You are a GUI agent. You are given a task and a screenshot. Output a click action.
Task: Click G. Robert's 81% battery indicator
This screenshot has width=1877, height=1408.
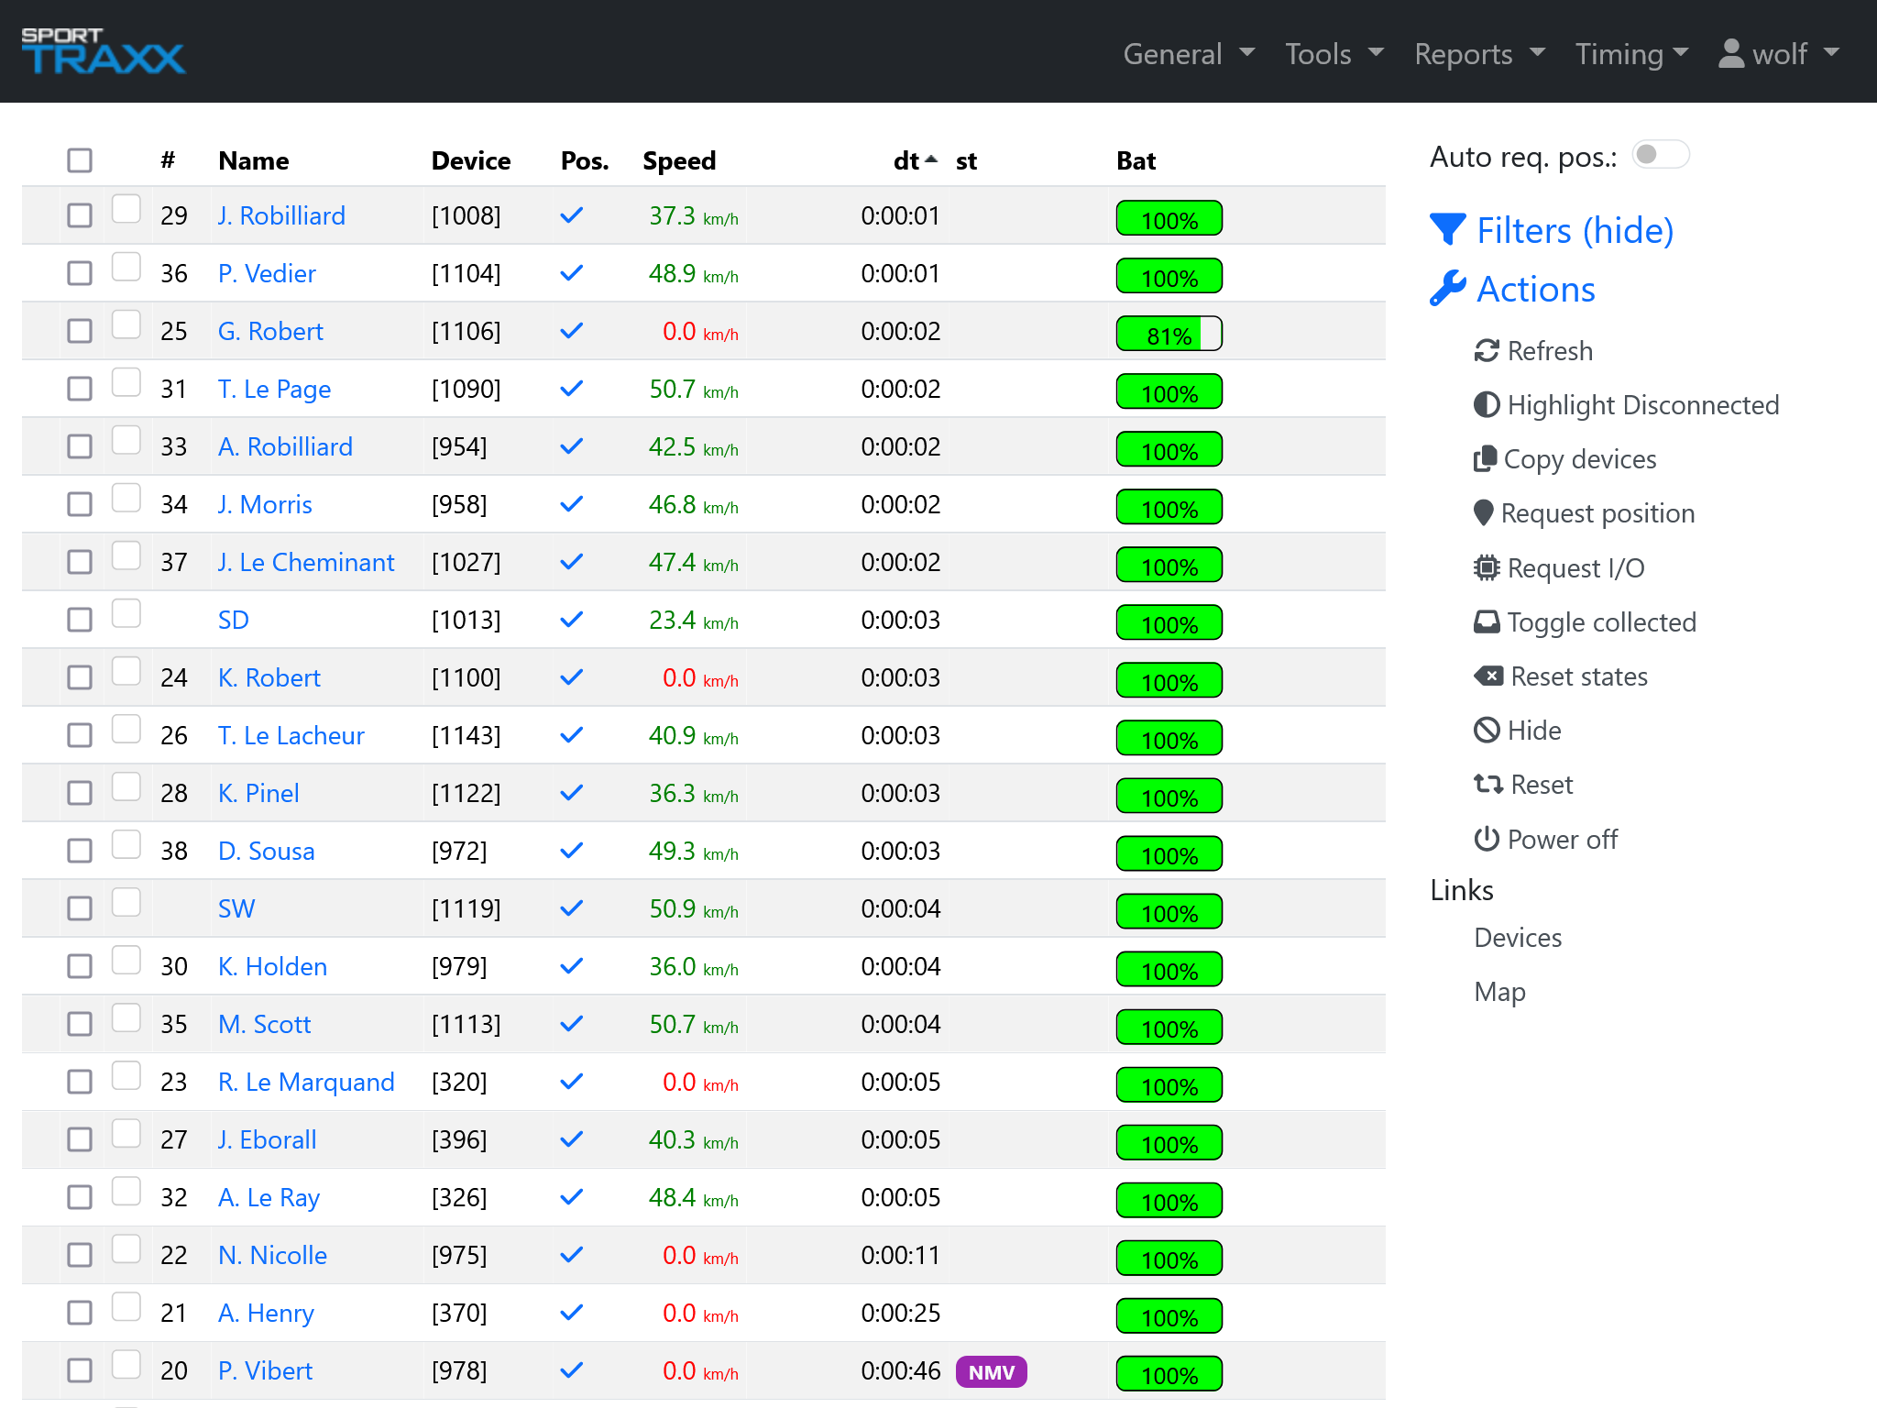click(x=1169, y=334)
